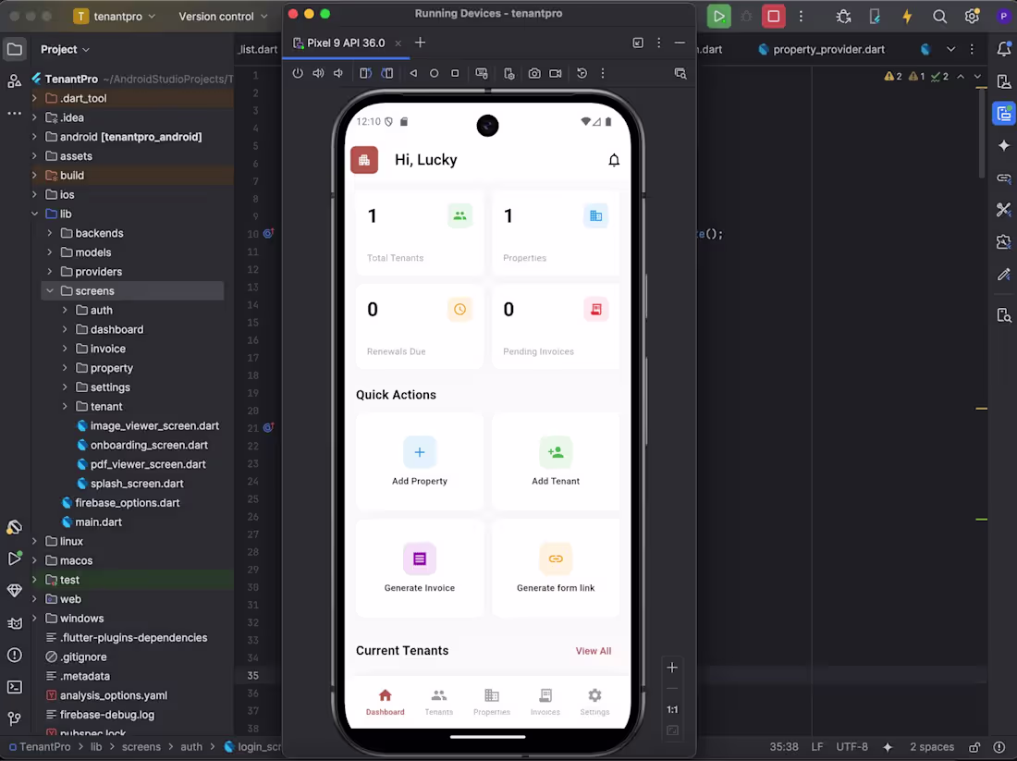Click the LF line separator in status bar
This screenshot has width=1017, height=761.
point(816,747)
